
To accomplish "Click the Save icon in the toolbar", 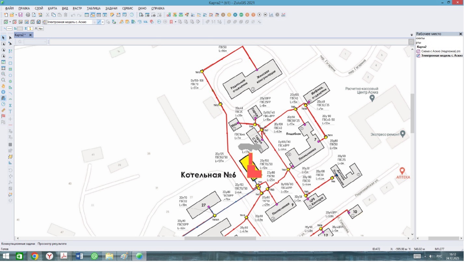I will (20, 15).
